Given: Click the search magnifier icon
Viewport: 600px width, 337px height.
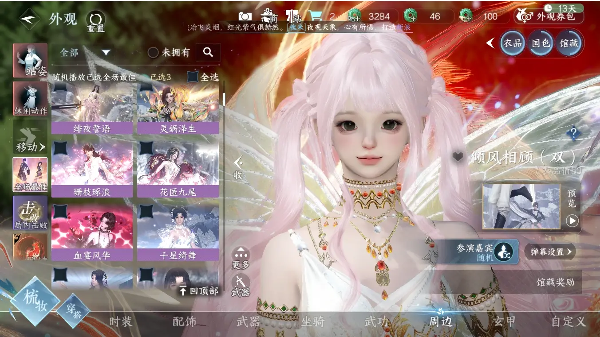Looking at the screenshot, I should tap(208, 52).
